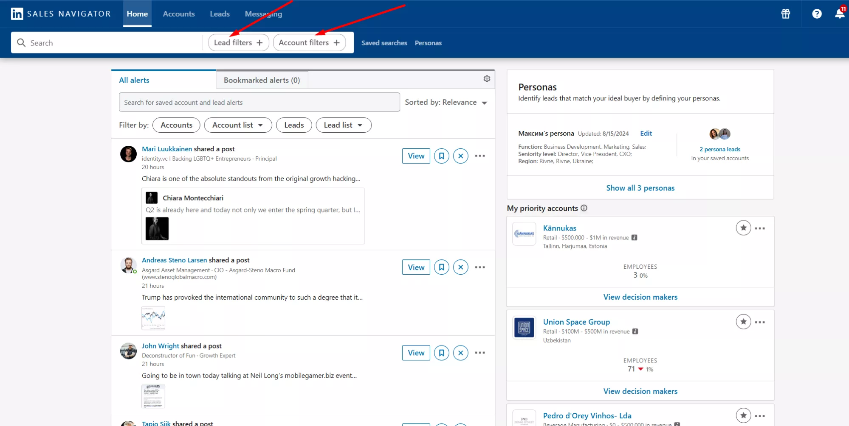849x426 pixels.
Task: Click the LinkedIn Sales Navigator logo
Action: [x=61, y=14]
